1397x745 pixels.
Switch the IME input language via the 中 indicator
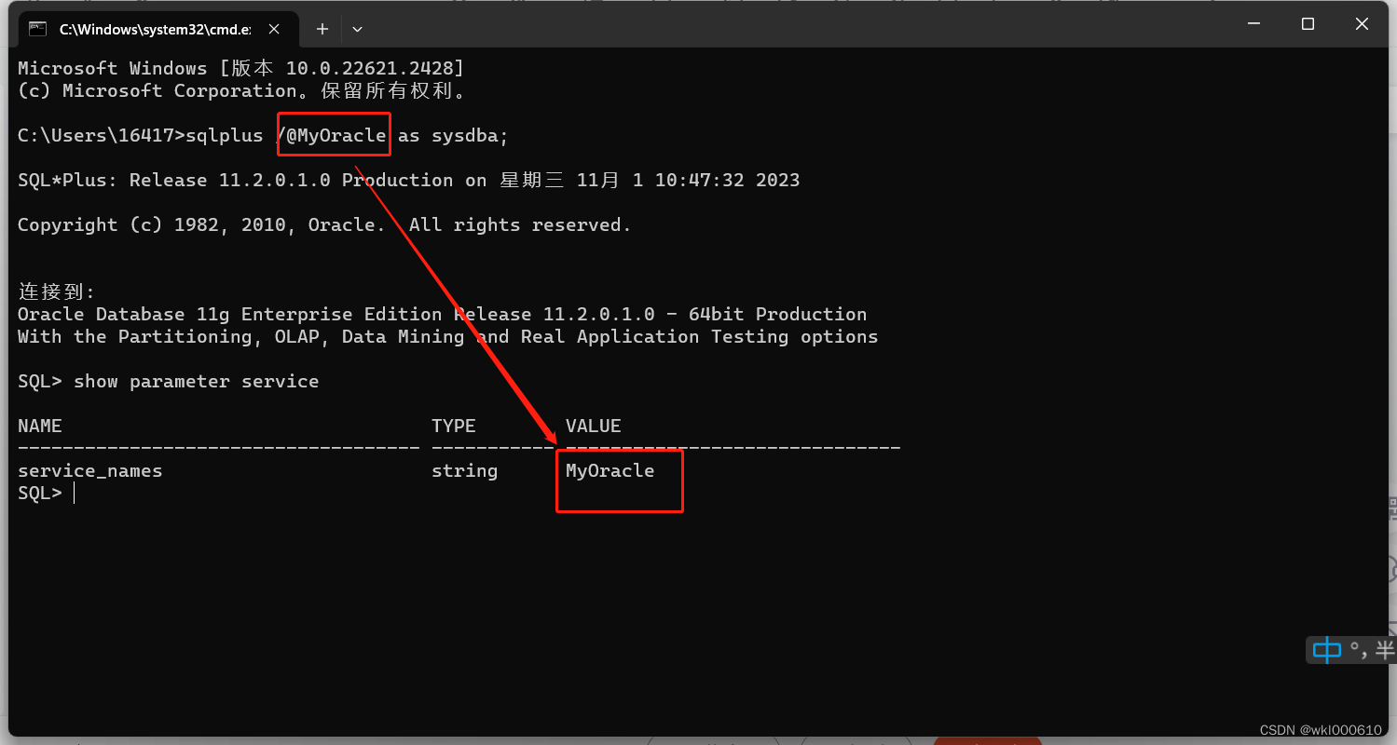click(1325, 649)
